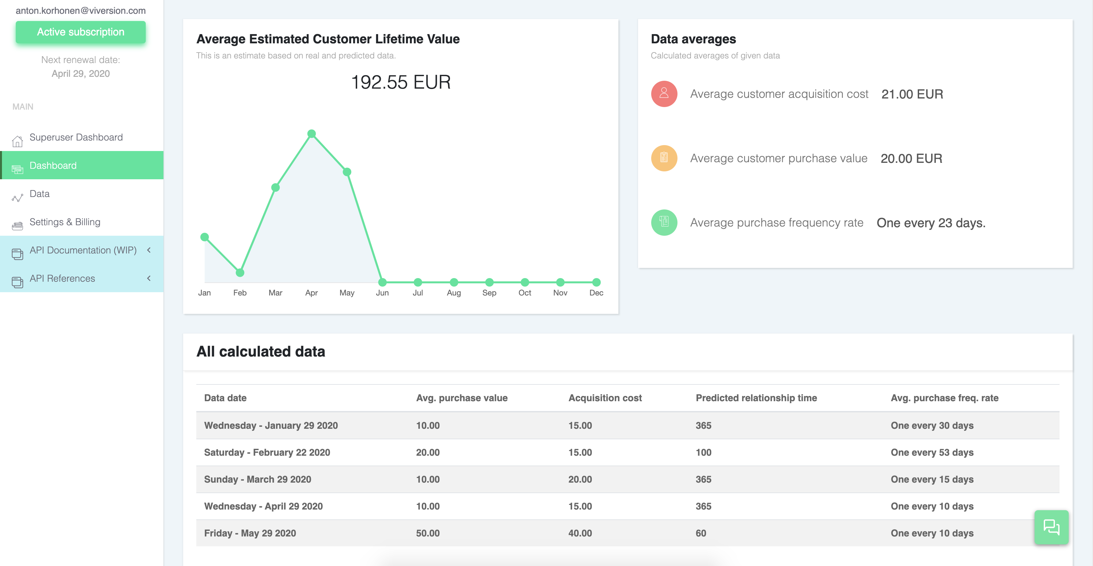Open the Data menu item
Viewport: 1093px width, 566px height.
click(39, 194)
